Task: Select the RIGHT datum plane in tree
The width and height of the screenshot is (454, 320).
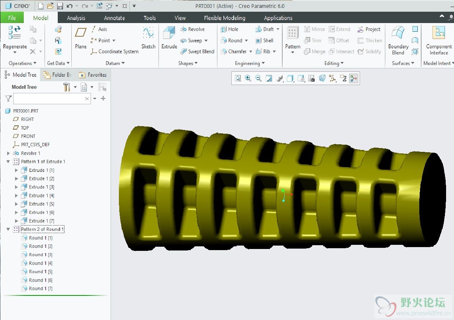Action: point(27,119)
